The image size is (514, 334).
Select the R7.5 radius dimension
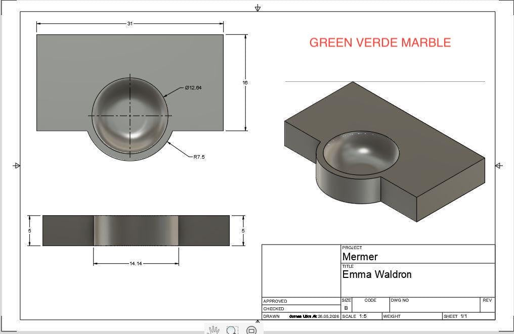pyautogui.click(x=199, y=157)
